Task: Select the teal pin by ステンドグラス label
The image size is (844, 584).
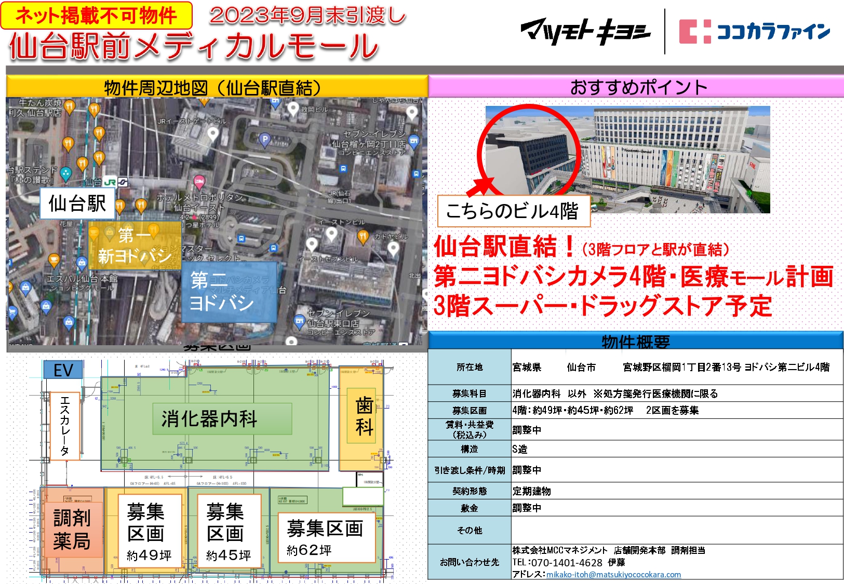Action: [x=65, y=173]
